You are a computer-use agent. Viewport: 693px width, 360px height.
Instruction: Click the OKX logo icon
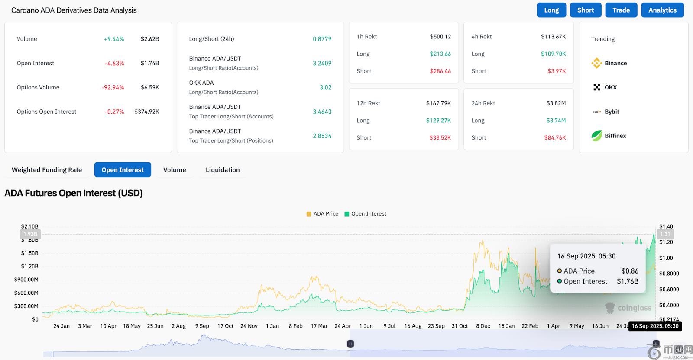click(596, 87)
